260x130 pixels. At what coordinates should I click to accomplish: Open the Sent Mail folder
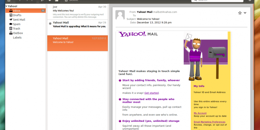pyautogui.click(x=26, y=19)
